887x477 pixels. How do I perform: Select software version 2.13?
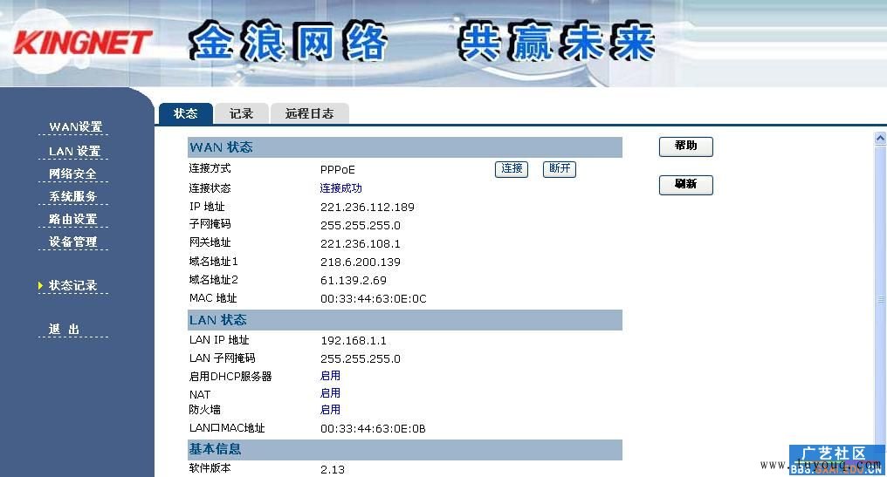(x=333, y=470)
